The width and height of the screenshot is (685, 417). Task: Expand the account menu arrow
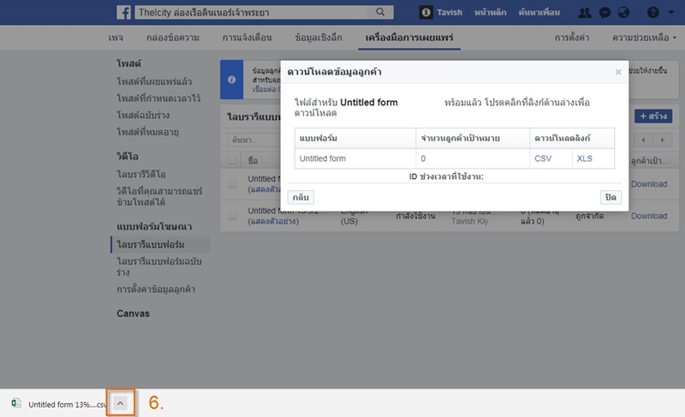click(x=670, y=12)
